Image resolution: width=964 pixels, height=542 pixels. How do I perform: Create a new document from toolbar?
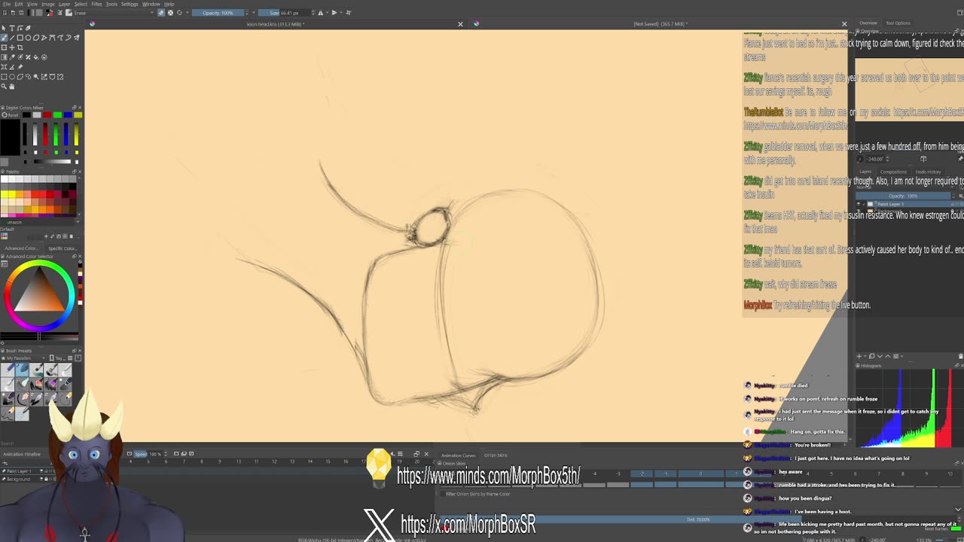5,13
